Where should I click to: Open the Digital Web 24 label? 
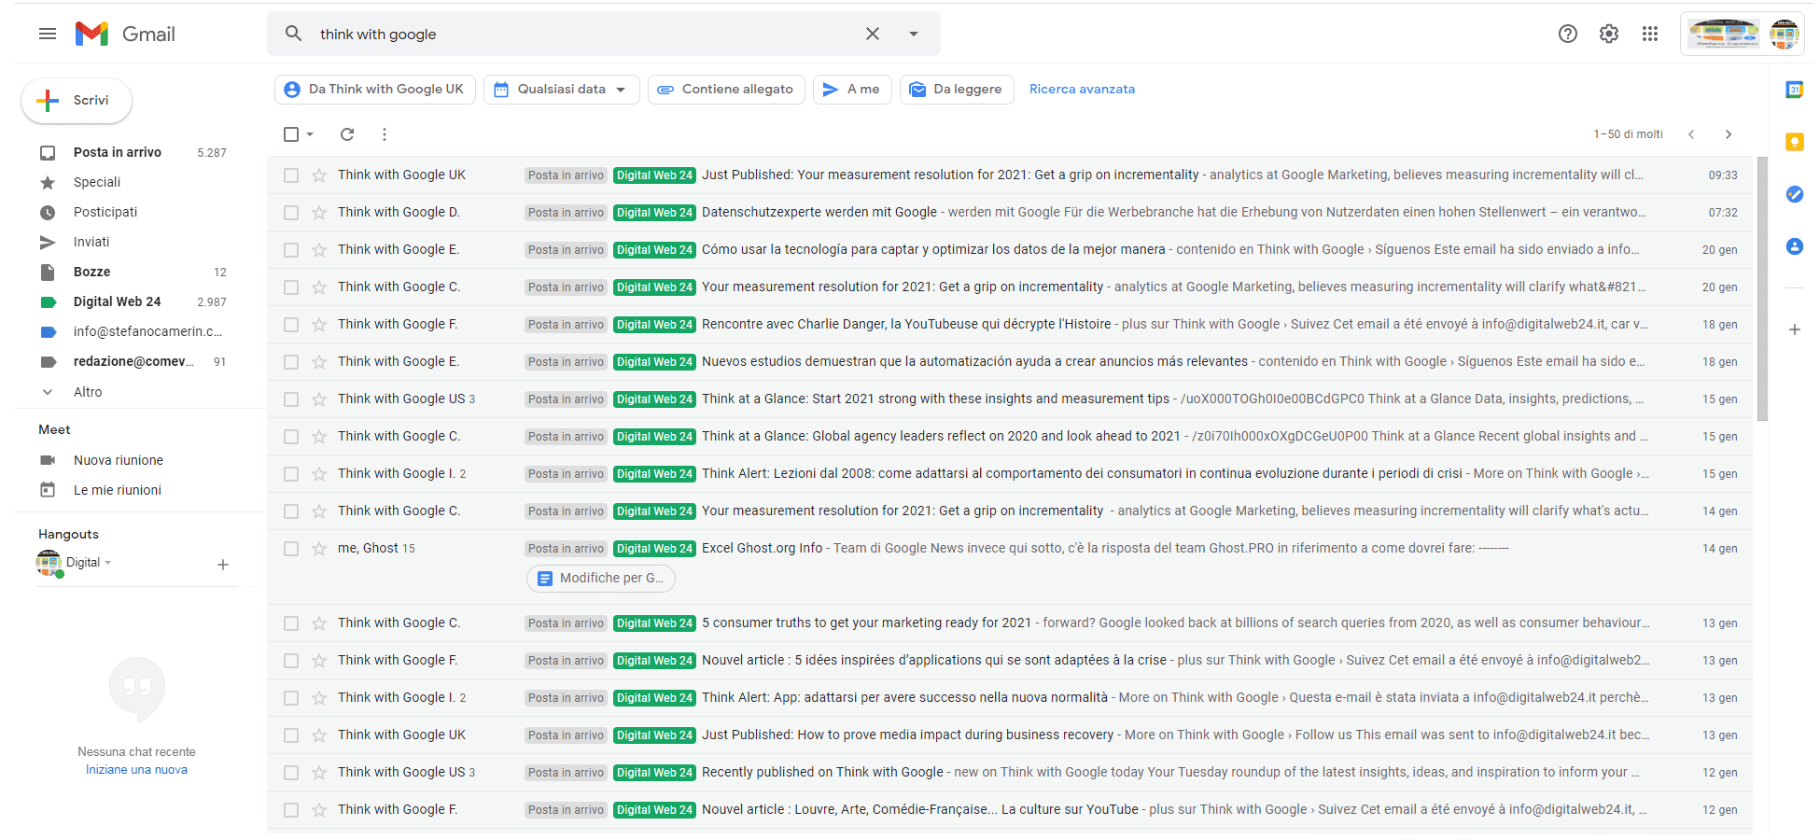[x=117, y=301]
